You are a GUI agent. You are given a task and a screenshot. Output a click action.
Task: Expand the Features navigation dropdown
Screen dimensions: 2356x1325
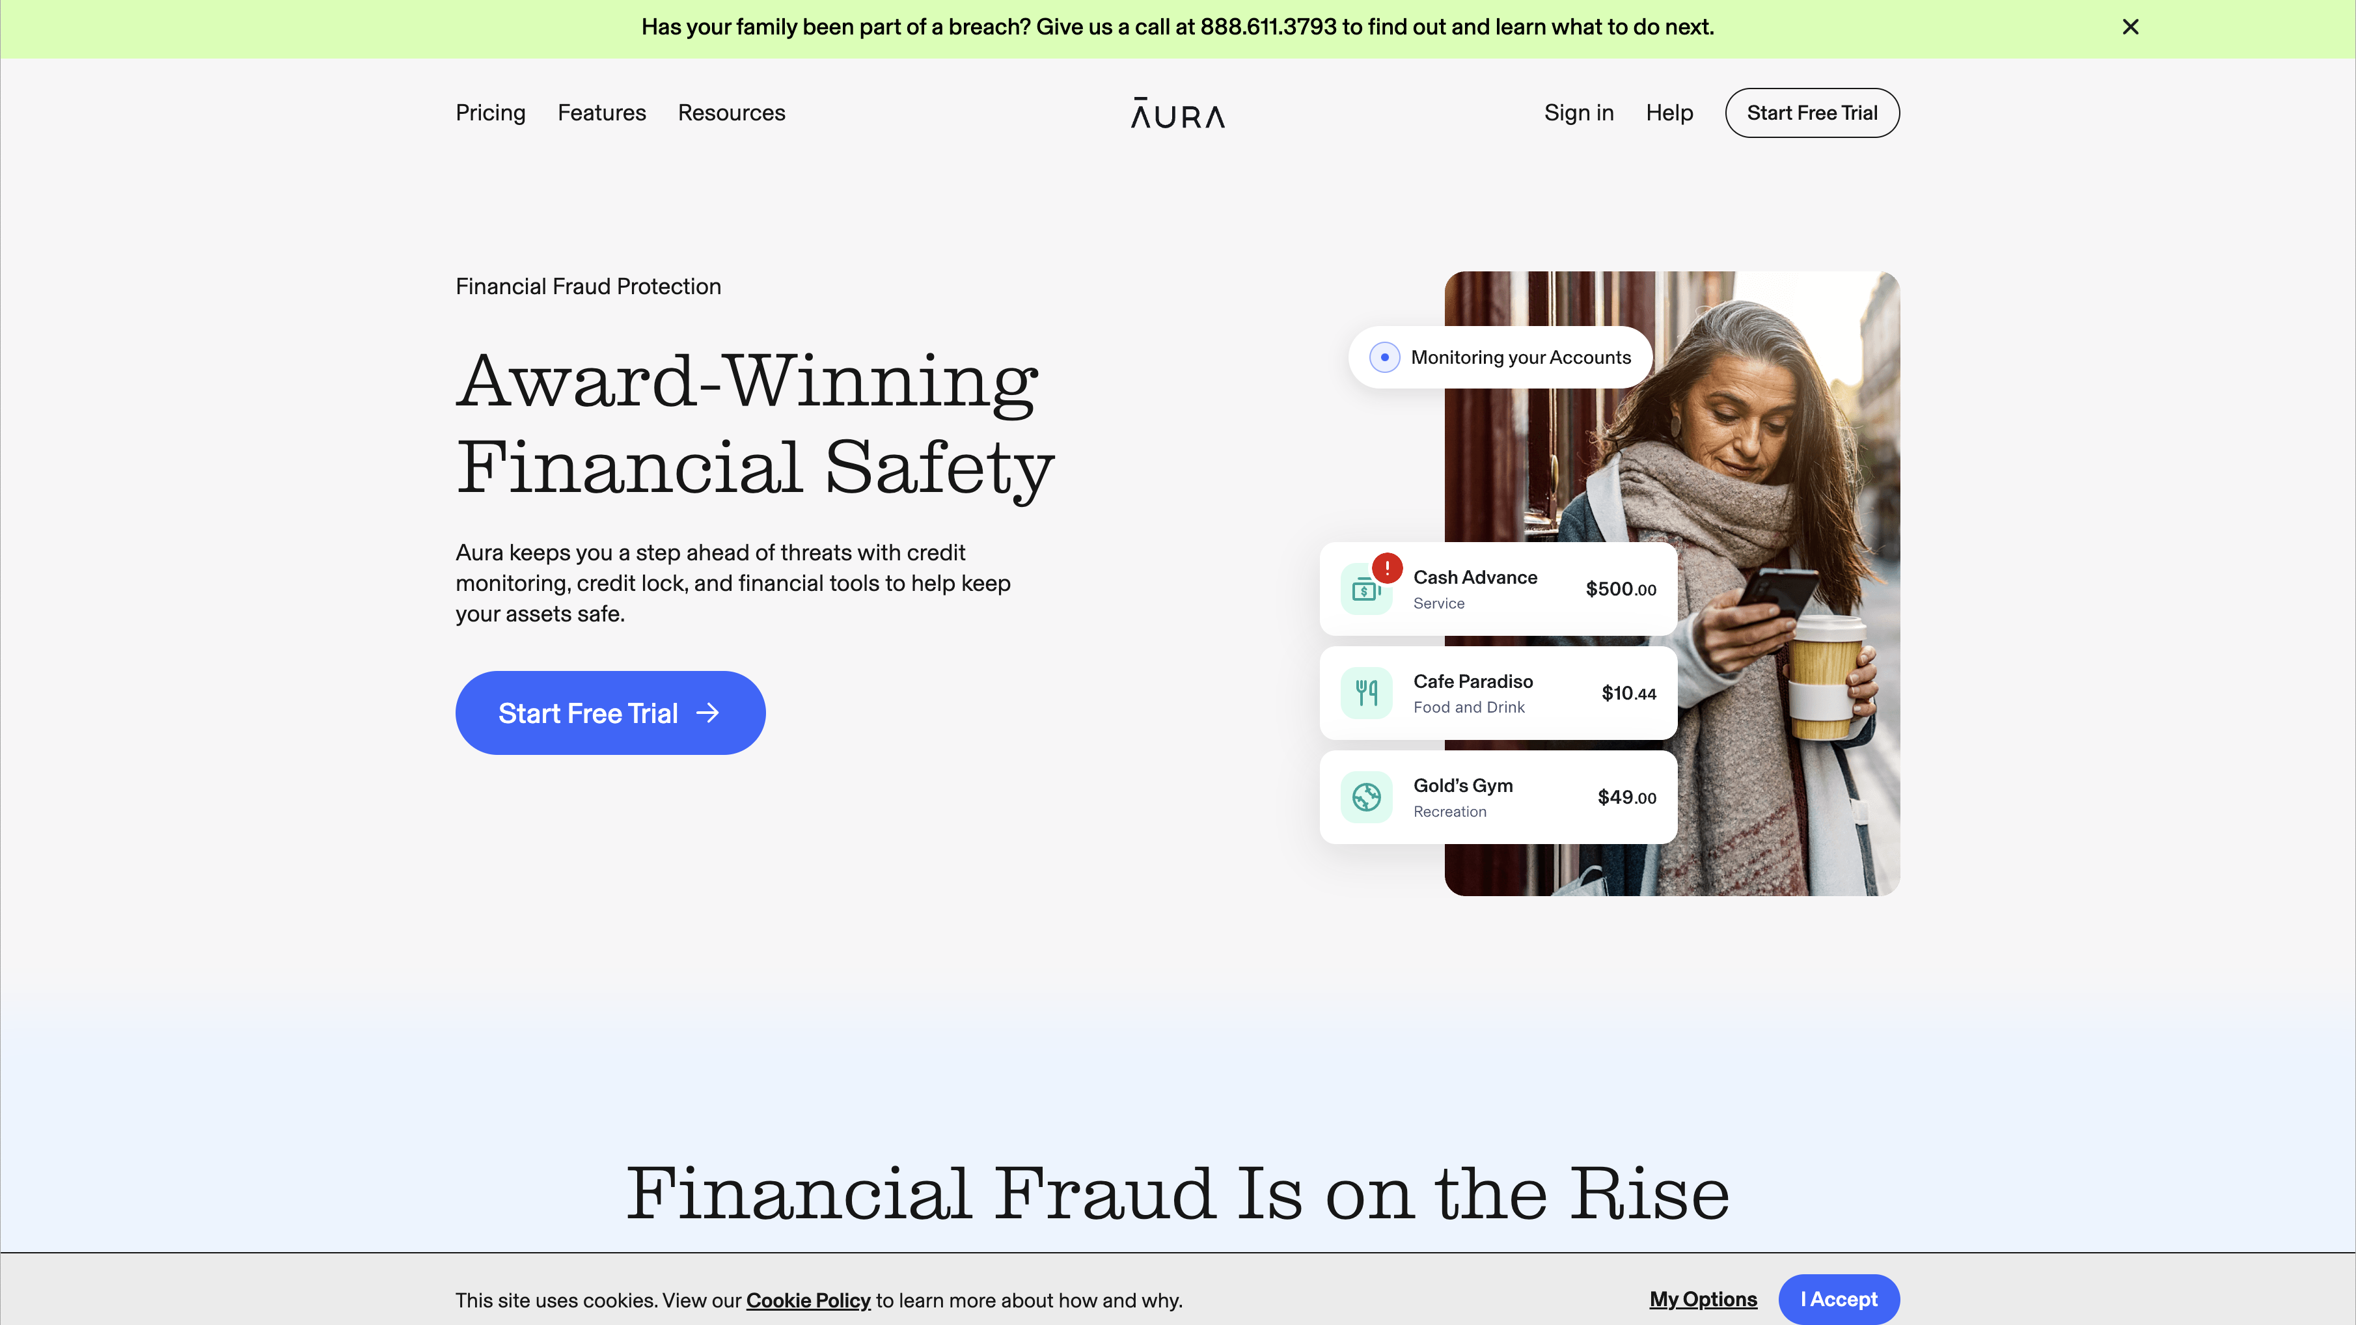(600, 112)
